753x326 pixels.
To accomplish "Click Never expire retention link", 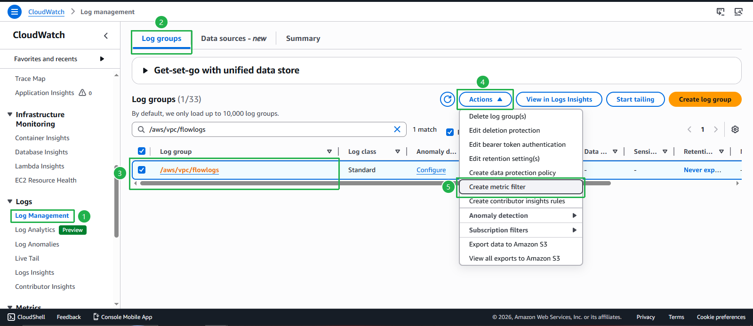I will point(702,170).
